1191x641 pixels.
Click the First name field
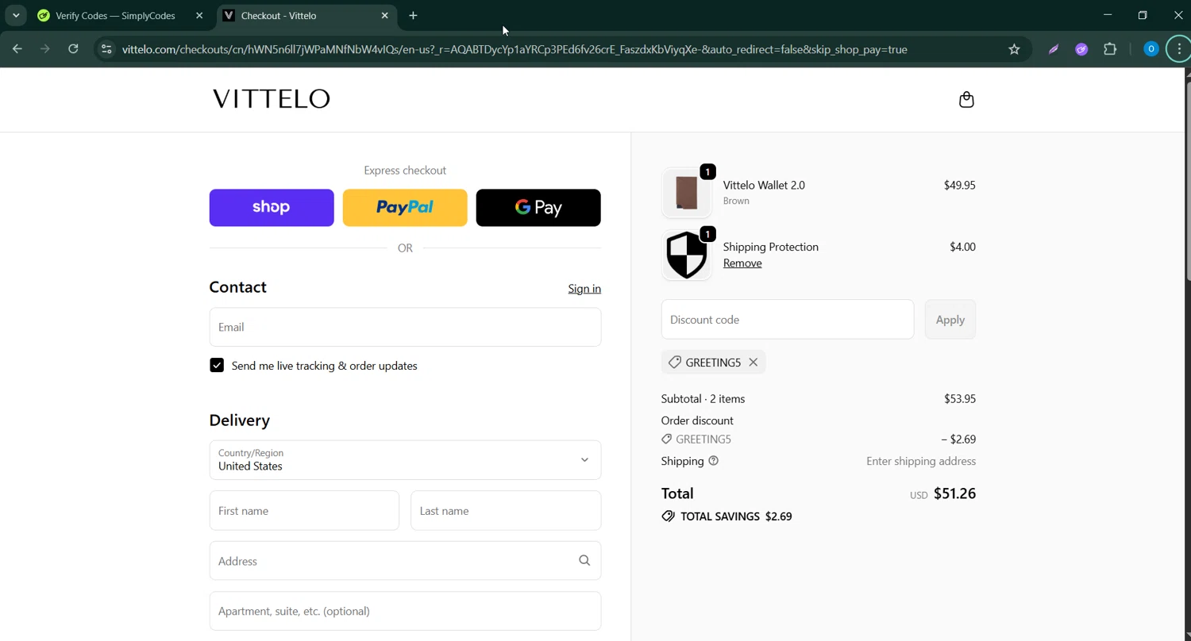click(304, 511)
